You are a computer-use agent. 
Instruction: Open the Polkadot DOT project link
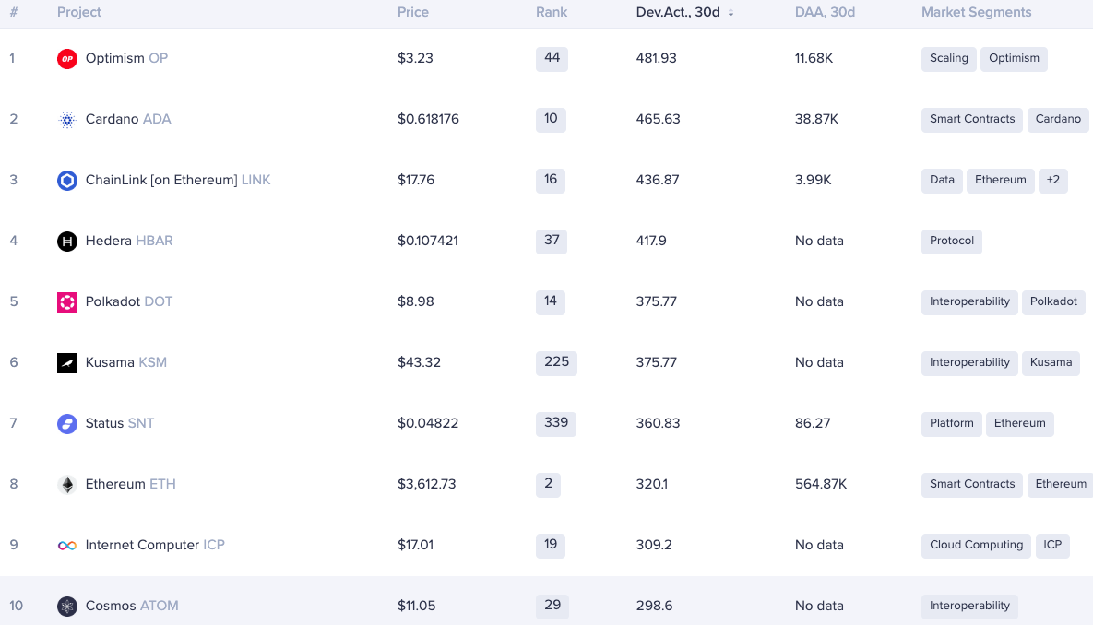129,301
